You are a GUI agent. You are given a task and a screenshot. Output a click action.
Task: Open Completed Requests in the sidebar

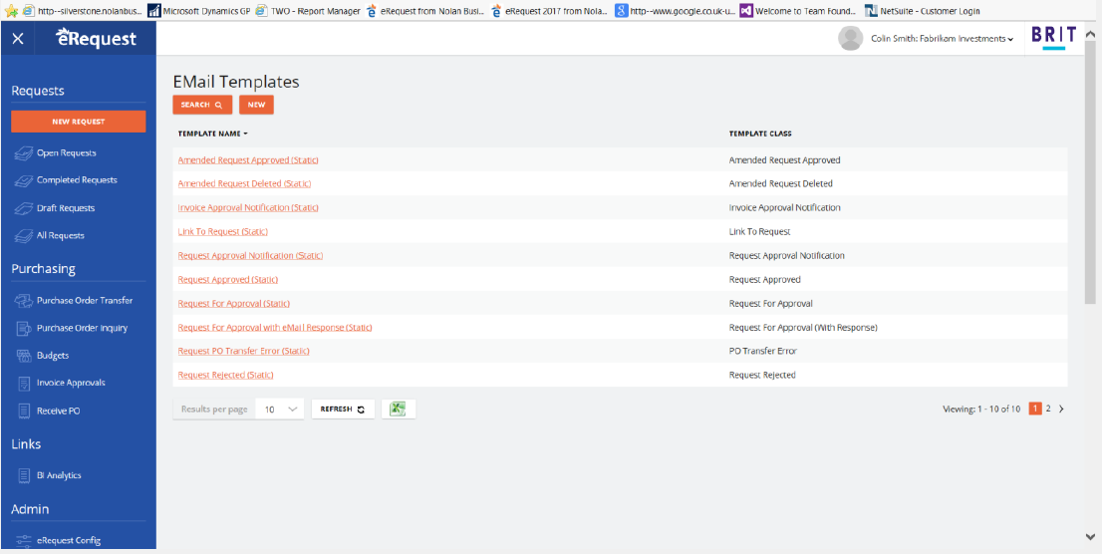(x=77, y=180)
